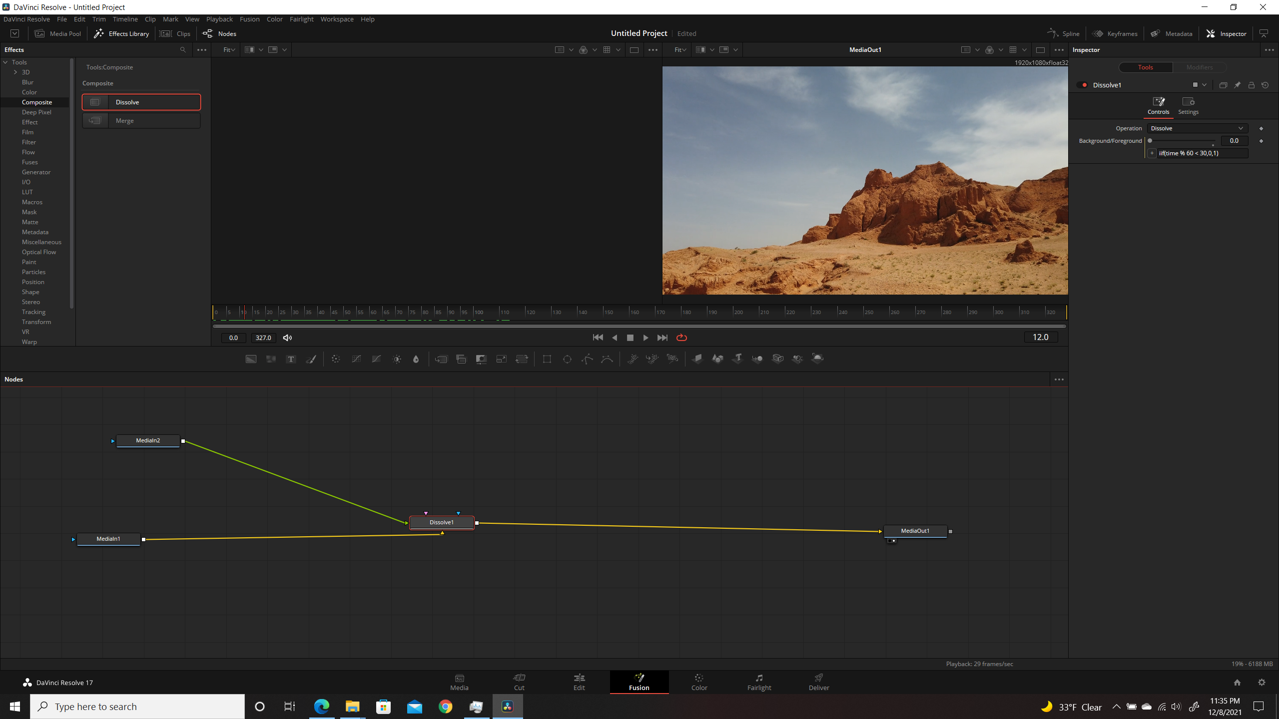Viewport: 1279px width, 719px height.
Task: Switch to the Settings tab for Dissolve1
Action: coord(1188,106)
